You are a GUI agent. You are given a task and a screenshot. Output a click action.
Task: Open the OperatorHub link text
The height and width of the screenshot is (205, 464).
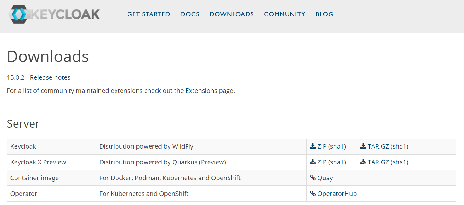(337, 194)
